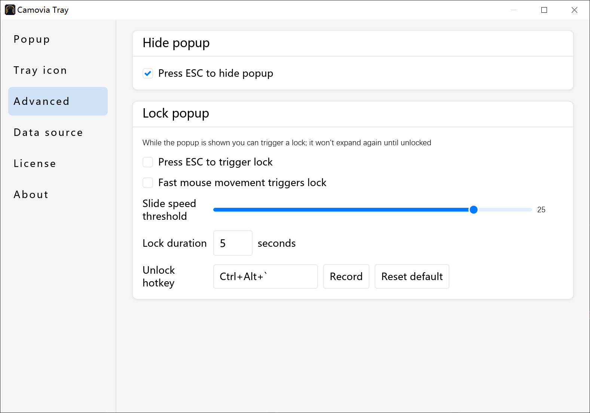Select the Advanced sidebar item
The image size is (590, 413).
tap(58, 101)
